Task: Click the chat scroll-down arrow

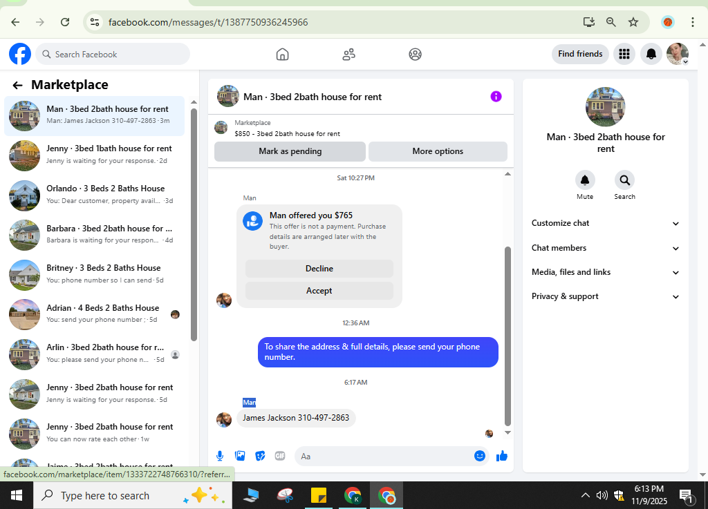Action: click(507, 432)
